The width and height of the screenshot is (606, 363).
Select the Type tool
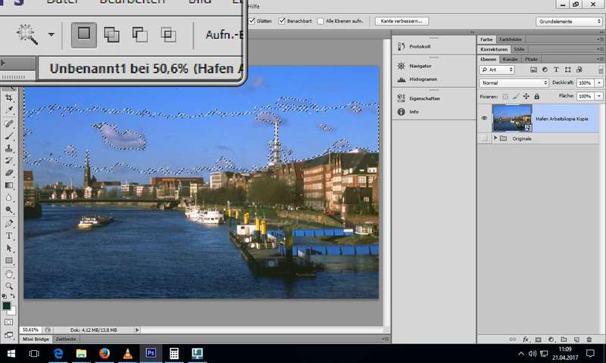(x=10, y=235)
